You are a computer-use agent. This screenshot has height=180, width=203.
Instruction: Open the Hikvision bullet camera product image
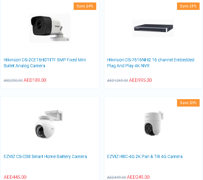[50, 28]
